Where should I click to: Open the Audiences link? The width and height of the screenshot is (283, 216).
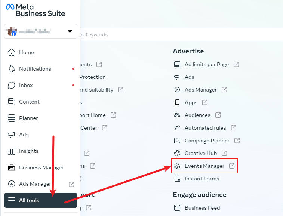tap(197, 115)
